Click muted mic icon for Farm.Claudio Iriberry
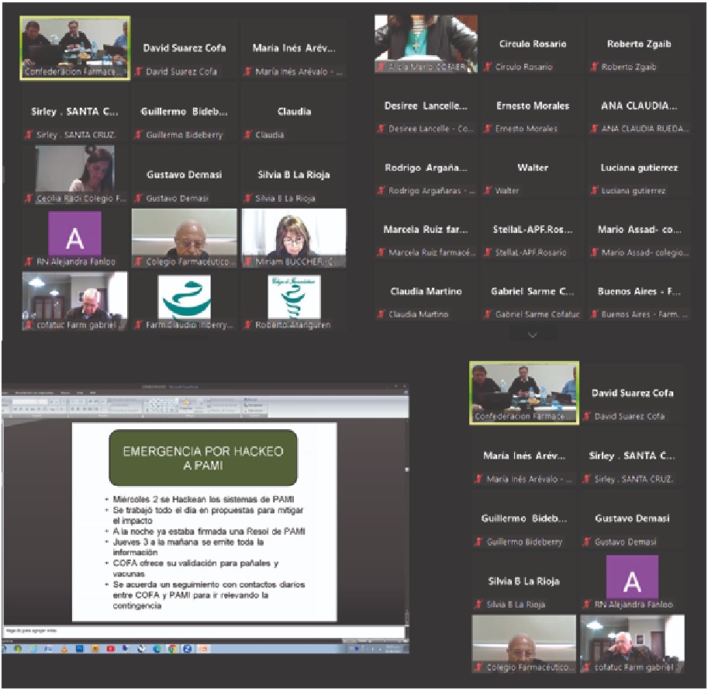This screenshot has height=690, width=708. pyautogui.click(x=138, y=324)
